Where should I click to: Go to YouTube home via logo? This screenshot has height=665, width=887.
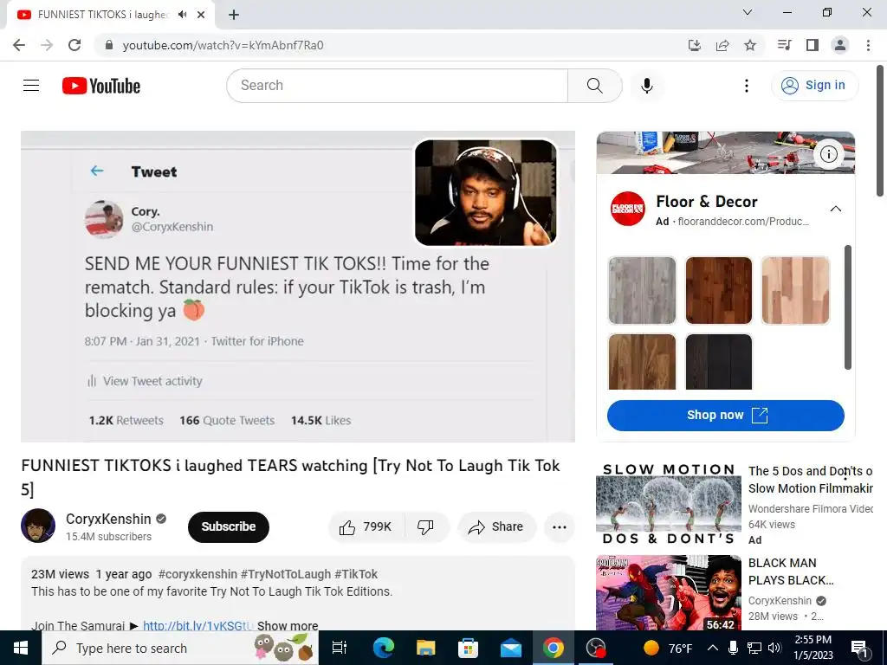(x=101, y=86)
